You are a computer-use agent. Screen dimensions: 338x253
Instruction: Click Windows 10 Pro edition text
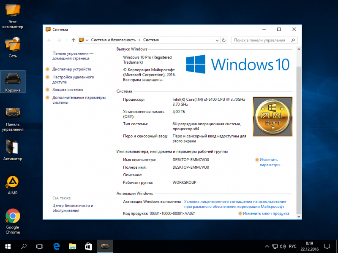coord(147,60)
